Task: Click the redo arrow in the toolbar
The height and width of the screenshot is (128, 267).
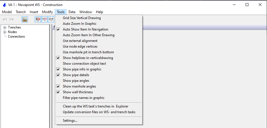Action: 11,19
